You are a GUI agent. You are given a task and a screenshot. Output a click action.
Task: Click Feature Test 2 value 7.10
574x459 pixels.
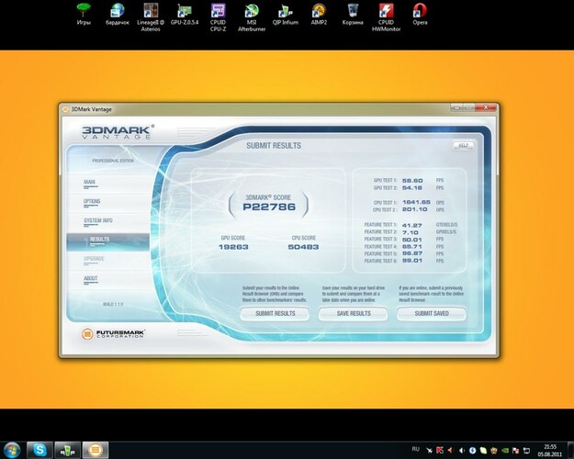pos(410,232)
